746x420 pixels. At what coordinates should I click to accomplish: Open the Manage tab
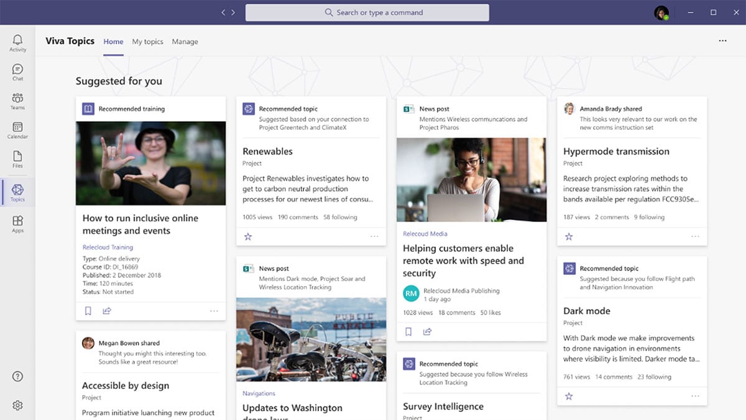pyautogui.click(x=185, y=41)
